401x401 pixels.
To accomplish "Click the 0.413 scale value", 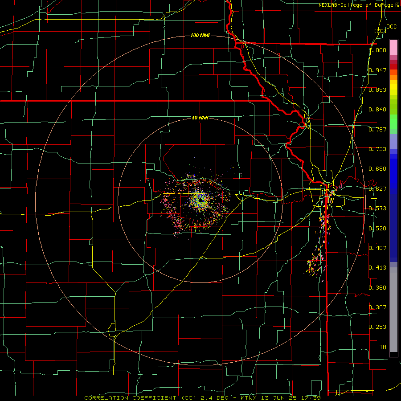I will coord(377,267).
